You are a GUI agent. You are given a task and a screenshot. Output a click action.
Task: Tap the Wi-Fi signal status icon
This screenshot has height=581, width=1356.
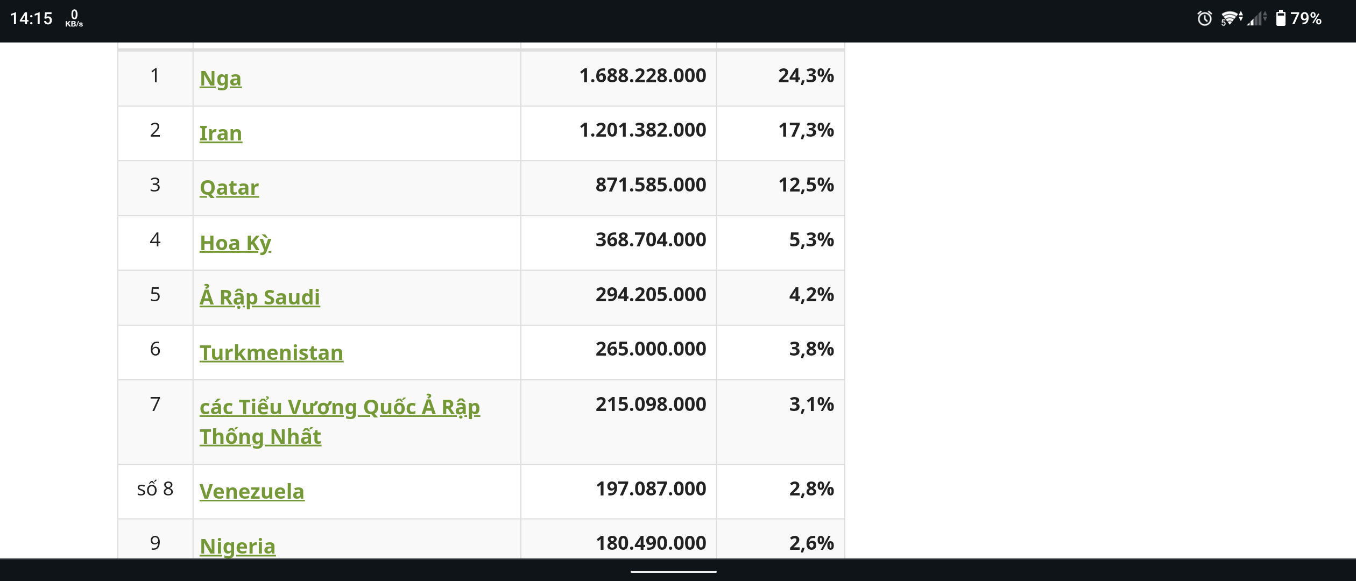[1231, 19]
